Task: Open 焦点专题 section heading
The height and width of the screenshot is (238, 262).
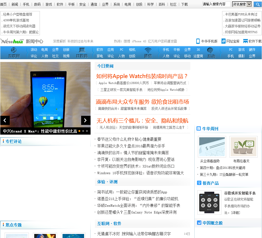Action: [x=13, y=225]
